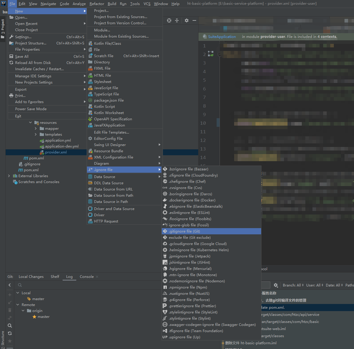354x349 pixels.
Task: Open Scratches and Consoles node
Action: [39, 182]
